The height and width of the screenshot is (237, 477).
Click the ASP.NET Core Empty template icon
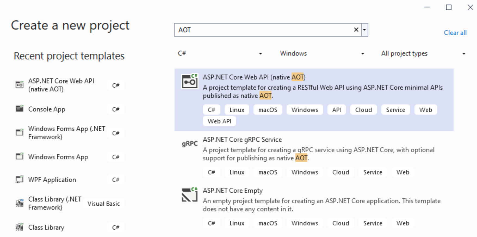coord(190,195)
